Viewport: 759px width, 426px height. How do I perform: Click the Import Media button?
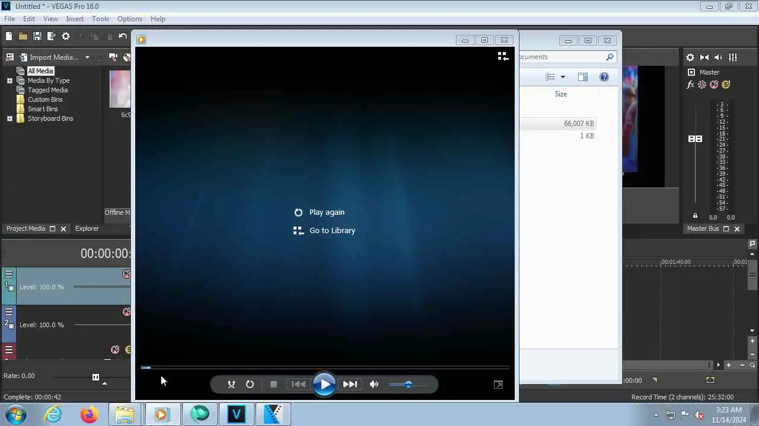coord(49,57)
